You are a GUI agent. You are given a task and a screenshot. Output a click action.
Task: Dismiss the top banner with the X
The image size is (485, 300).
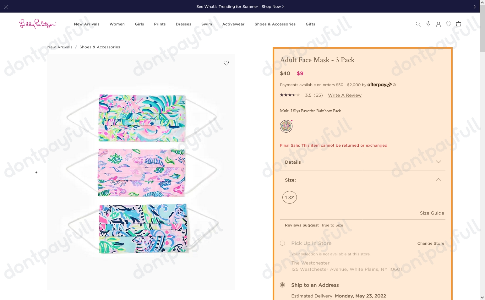pos(6,6)
